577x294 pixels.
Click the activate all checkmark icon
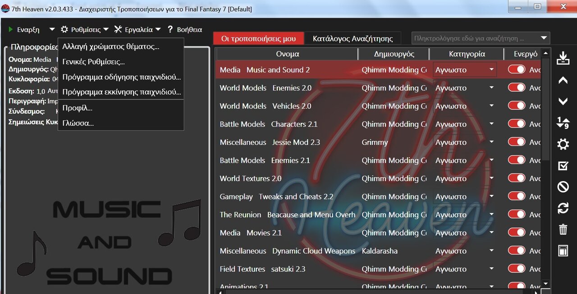point(563,166)
